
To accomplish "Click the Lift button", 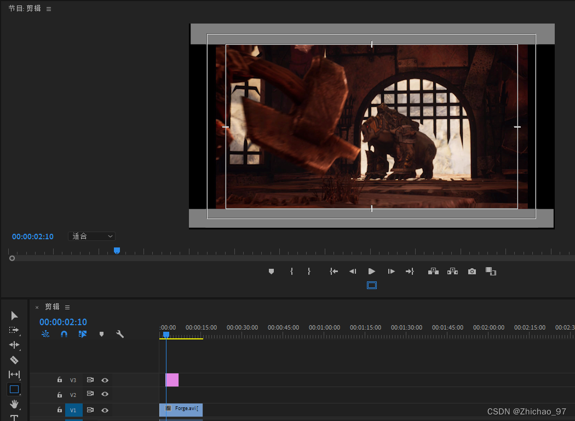I will tap(434, 272).
